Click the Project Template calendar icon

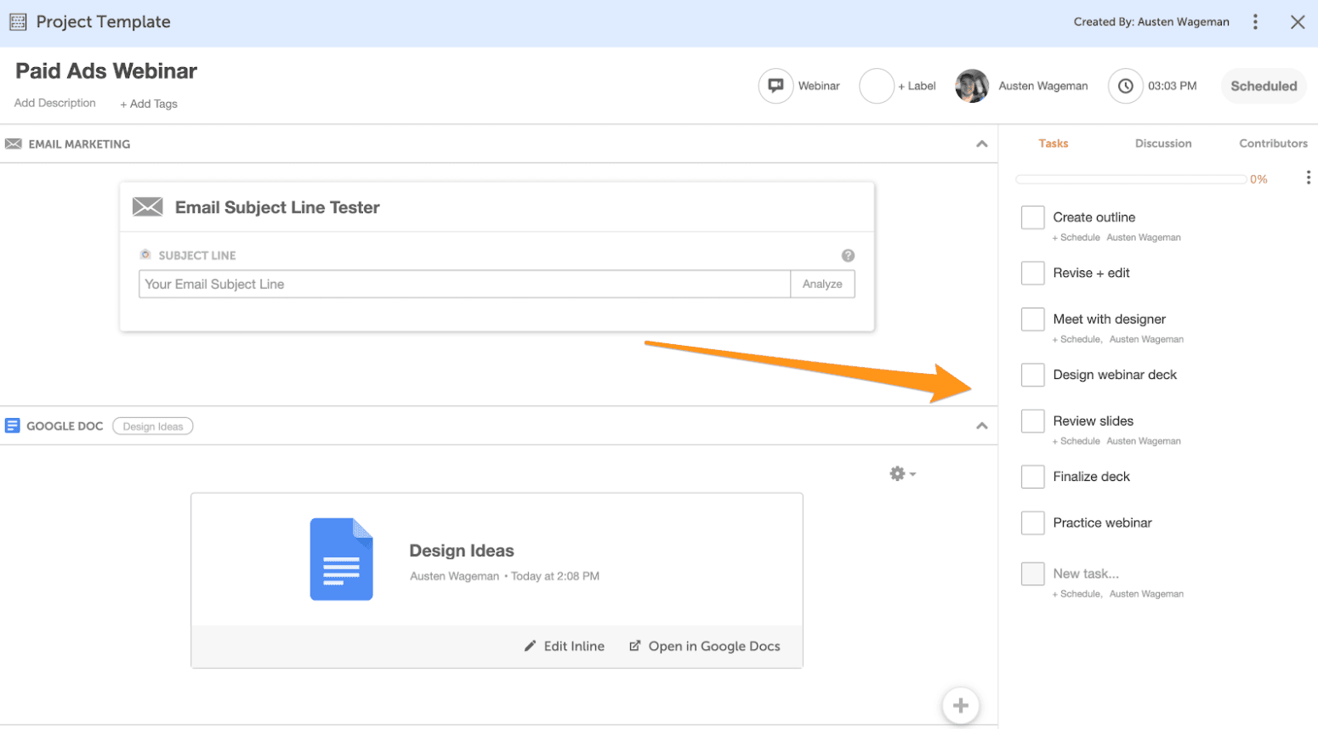[18, 22]
